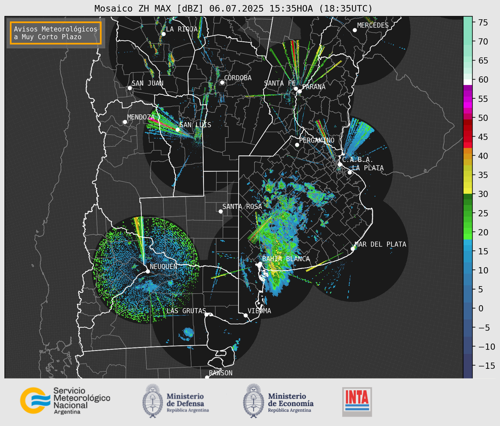
Task: Click the La Rioja city marker
Action: (163, 34)
